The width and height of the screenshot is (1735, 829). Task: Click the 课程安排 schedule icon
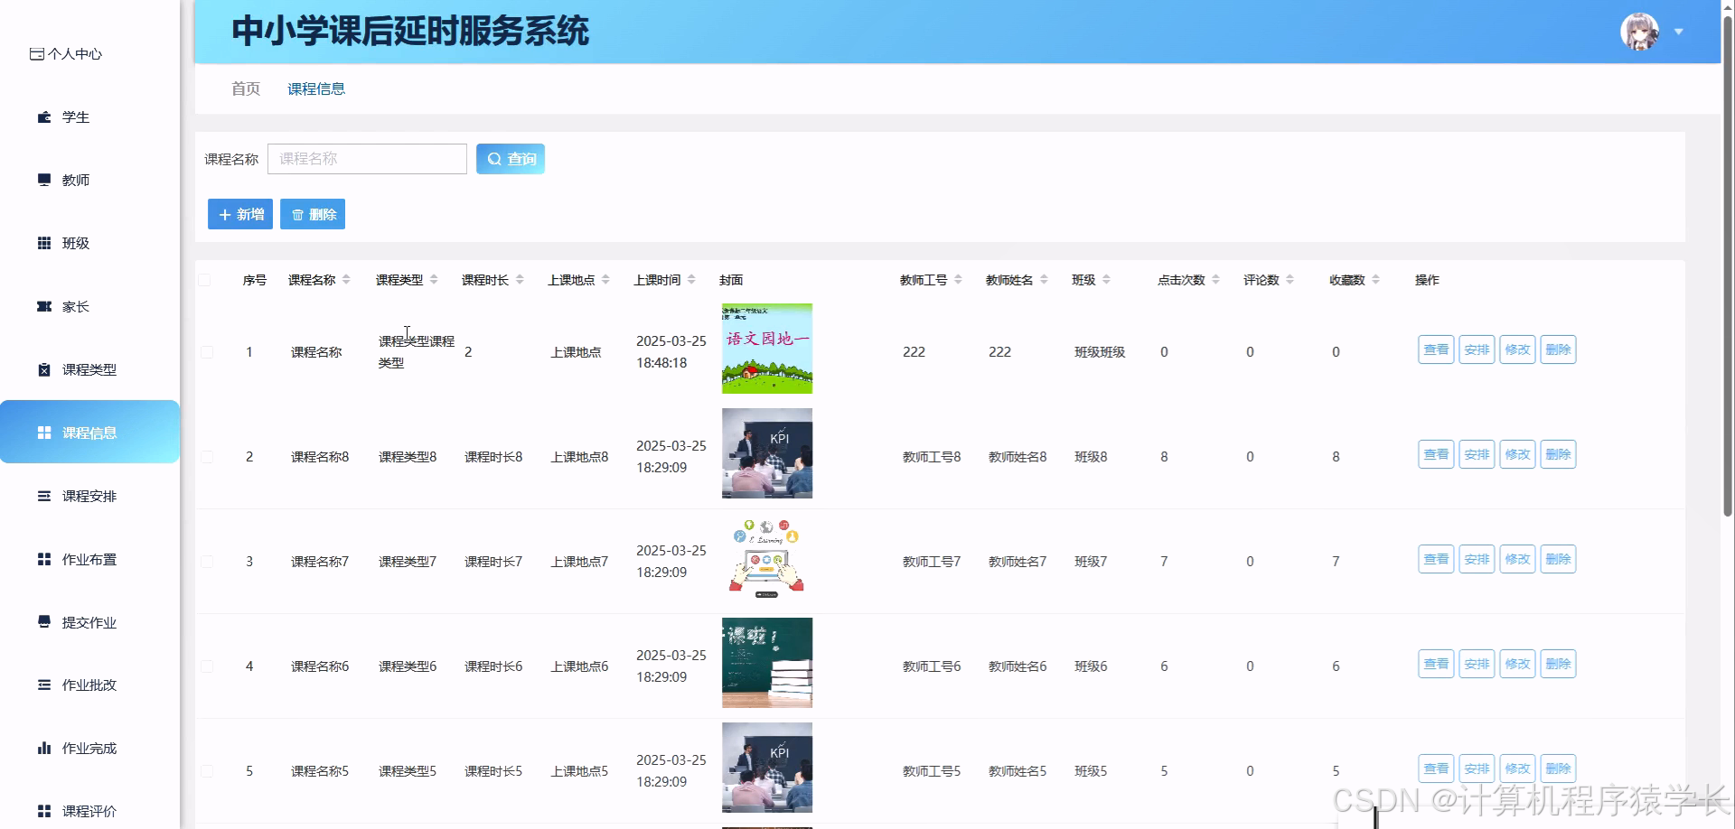point(43,495)
